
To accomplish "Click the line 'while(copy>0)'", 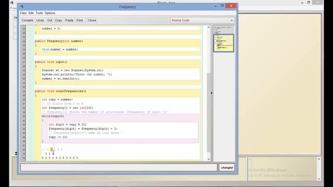I will pyautogui.click(x=53, y=116).
